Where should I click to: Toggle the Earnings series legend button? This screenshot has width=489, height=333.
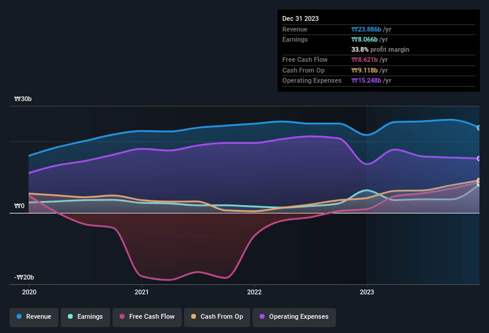[85, 317]
